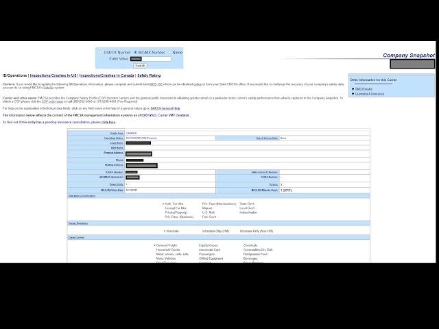Choose the Name search radio button

click(x=169, y=52)
